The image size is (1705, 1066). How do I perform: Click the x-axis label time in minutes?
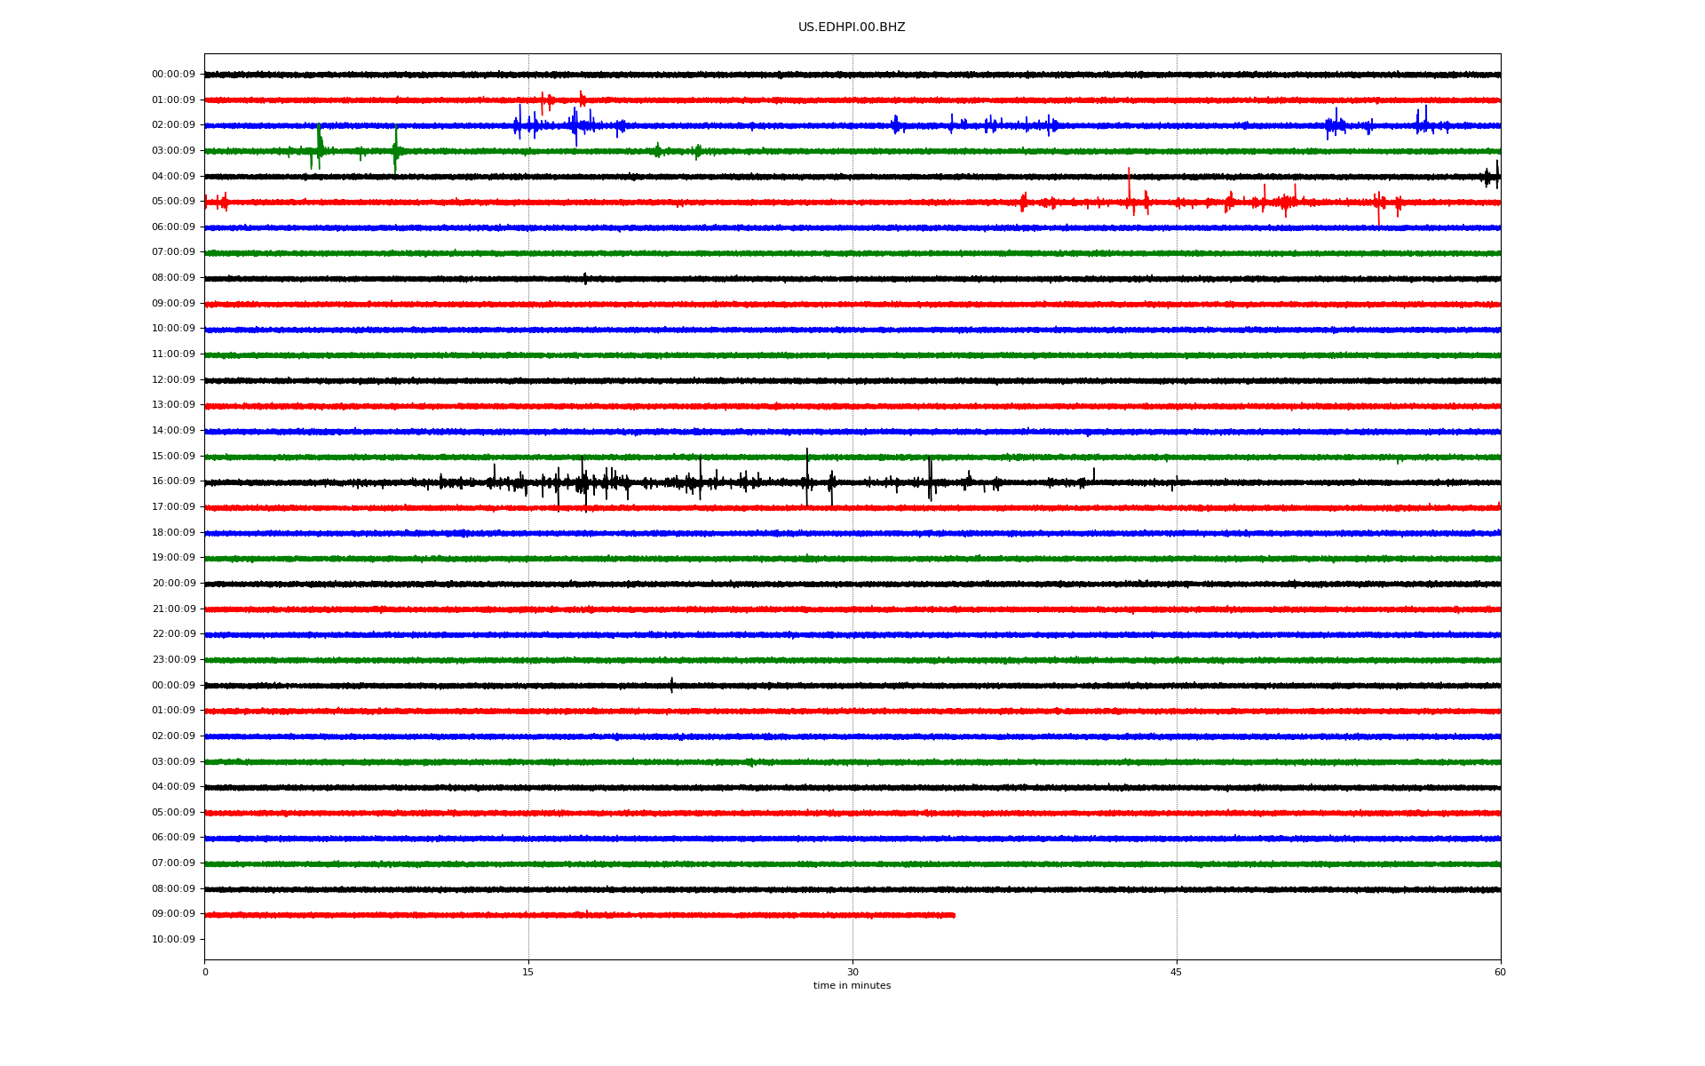click(x=851, y=986)
